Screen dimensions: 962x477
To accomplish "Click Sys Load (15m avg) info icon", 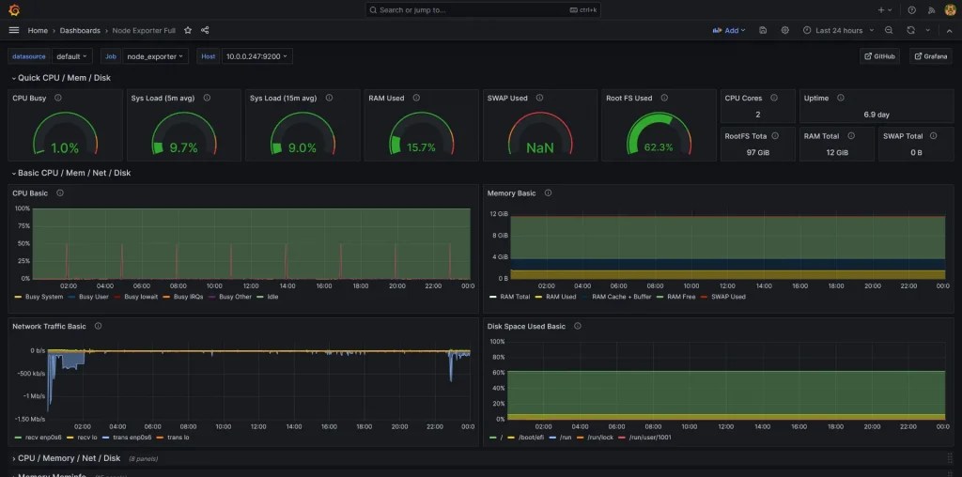I will click(x=329, y=98).
